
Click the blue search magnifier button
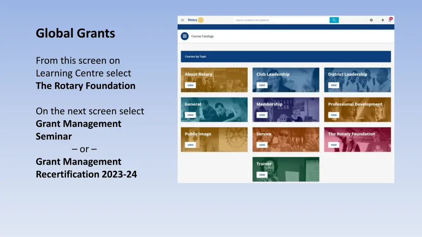click(x=334, y=20)
